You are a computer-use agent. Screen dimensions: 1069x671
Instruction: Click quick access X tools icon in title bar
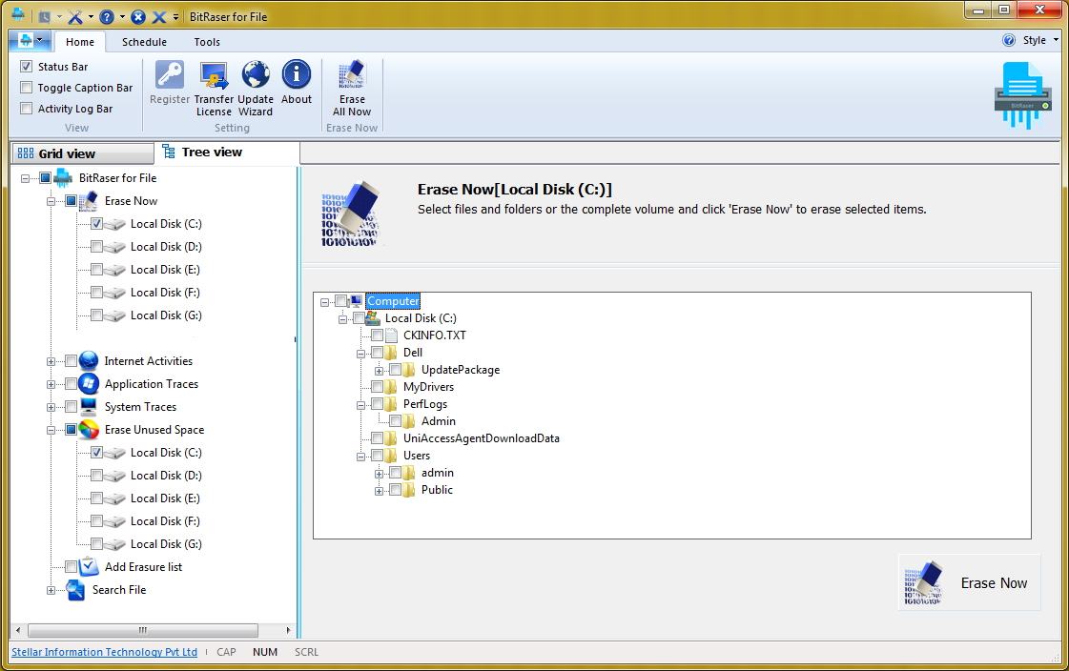(75, 17)
